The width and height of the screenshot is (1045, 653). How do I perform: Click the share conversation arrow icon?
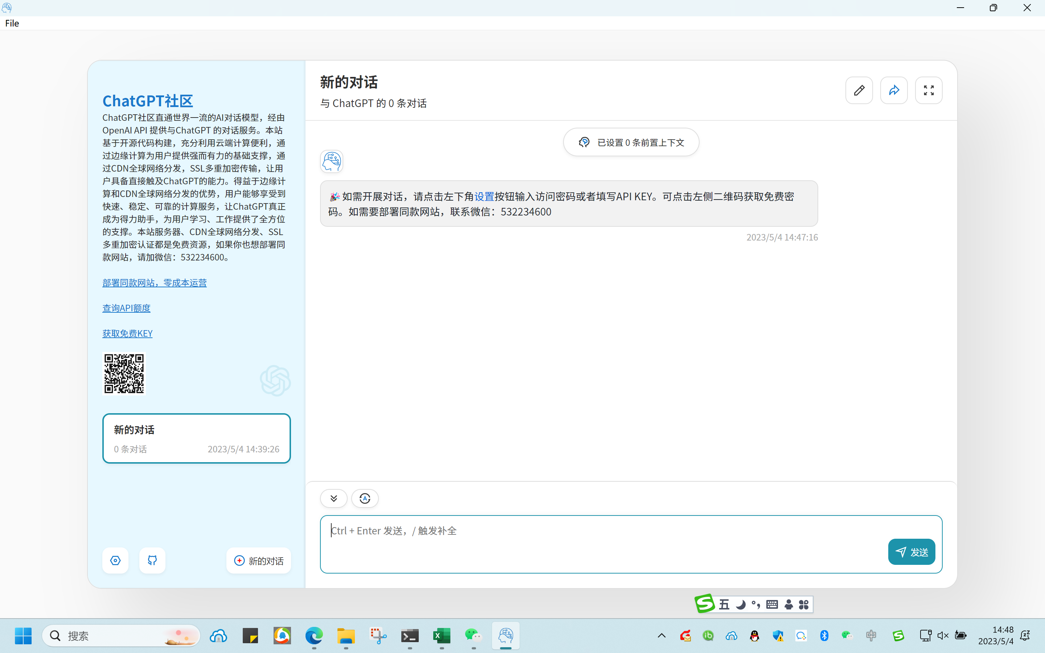(894, 90)
